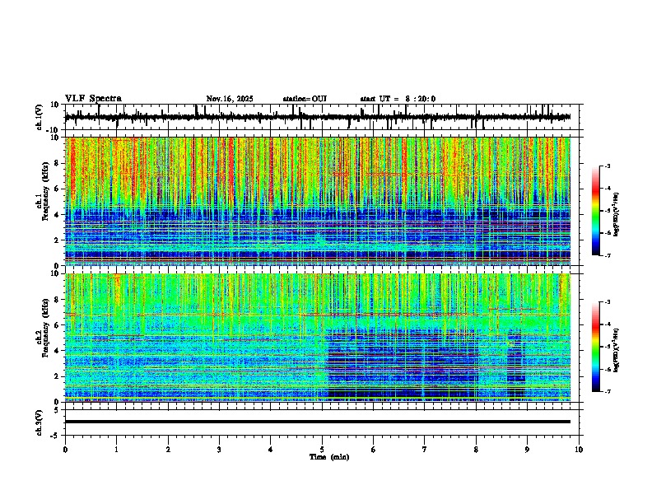Click the "VLF Spectra" title text
Image resolution: width=652 pixels, height=504 pixels.
[x=93, y=99]
